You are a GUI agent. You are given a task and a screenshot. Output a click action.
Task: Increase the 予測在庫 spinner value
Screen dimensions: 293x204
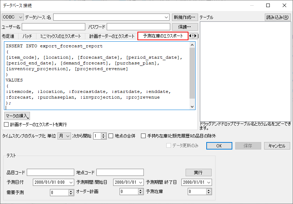tap(208, 190)
